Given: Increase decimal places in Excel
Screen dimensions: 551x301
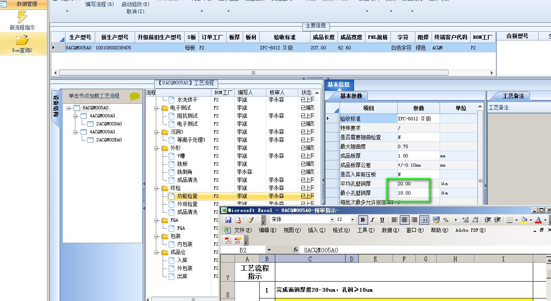Looking at the screenshot, I should [465, 220].
